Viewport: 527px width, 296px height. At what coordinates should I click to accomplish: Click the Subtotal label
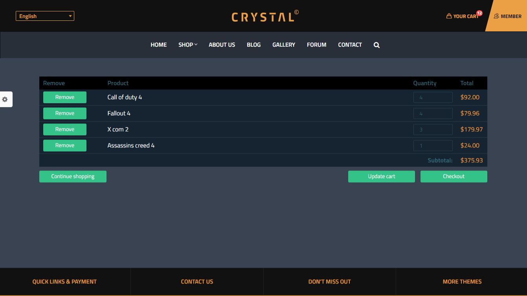[x=440, y=161]
